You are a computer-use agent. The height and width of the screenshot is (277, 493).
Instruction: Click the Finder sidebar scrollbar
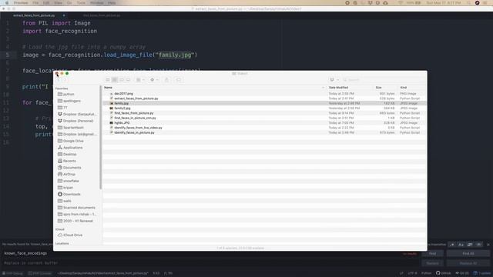tap(101, 138)
